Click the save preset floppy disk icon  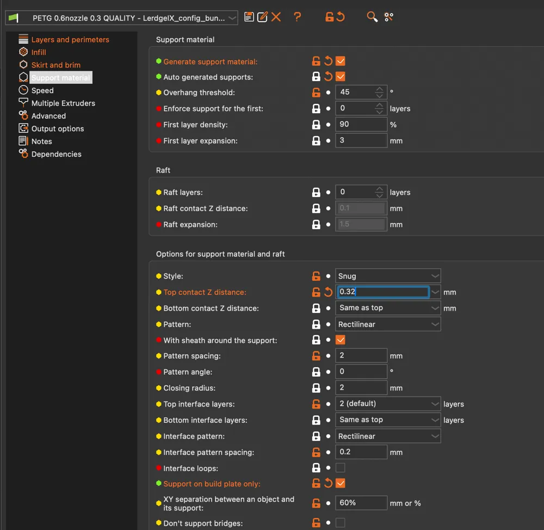tap(249, 17)
